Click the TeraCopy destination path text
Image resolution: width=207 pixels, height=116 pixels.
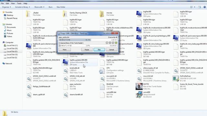[x=71, y=43]
